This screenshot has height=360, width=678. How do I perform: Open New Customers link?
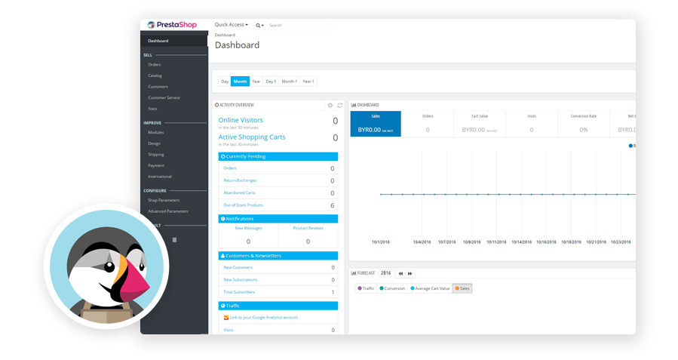point(238,267)
